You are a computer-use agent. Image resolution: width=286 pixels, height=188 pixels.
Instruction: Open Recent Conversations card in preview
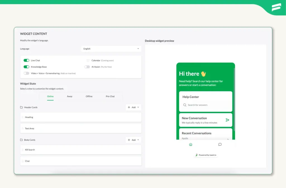tap(206, 134)
